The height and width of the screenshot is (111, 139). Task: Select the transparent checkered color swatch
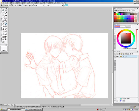pos(128,27)
